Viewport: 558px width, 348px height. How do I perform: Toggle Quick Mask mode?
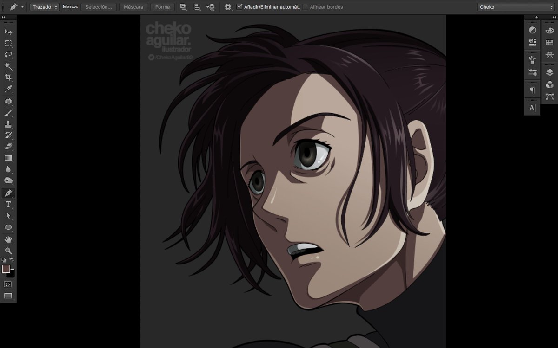click(x=8, y=284)
